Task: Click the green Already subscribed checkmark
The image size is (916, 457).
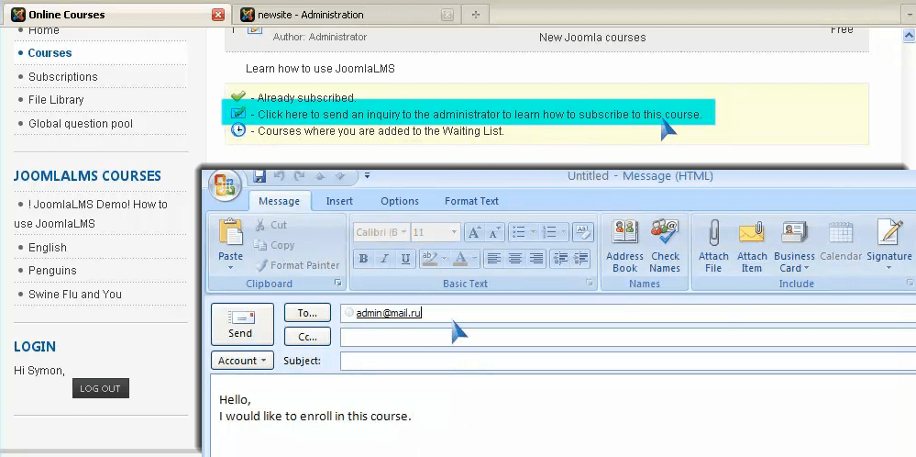Action: click(x=237, y=96)
